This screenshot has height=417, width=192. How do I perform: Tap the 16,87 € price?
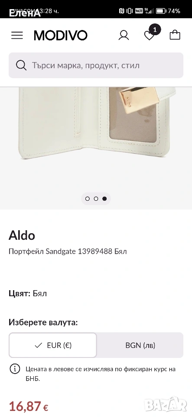[29, 407]
